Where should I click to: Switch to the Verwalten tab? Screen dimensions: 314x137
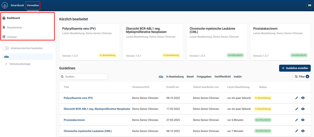click(x=33, y=5)
